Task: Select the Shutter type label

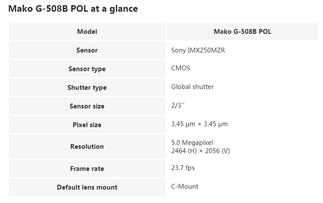Action: [87, 88]
